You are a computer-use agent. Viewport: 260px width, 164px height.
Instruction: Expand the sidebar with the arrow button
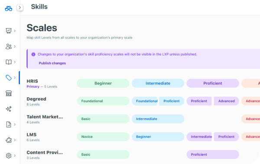[x=20, y=7]
